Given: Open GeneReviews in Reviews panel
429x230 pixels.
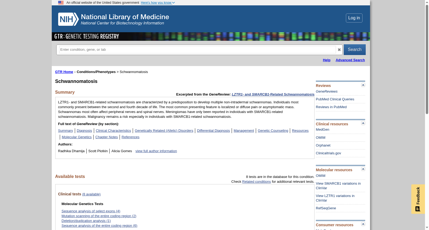Looking at the screenshot, I should [x=327, y=92].
